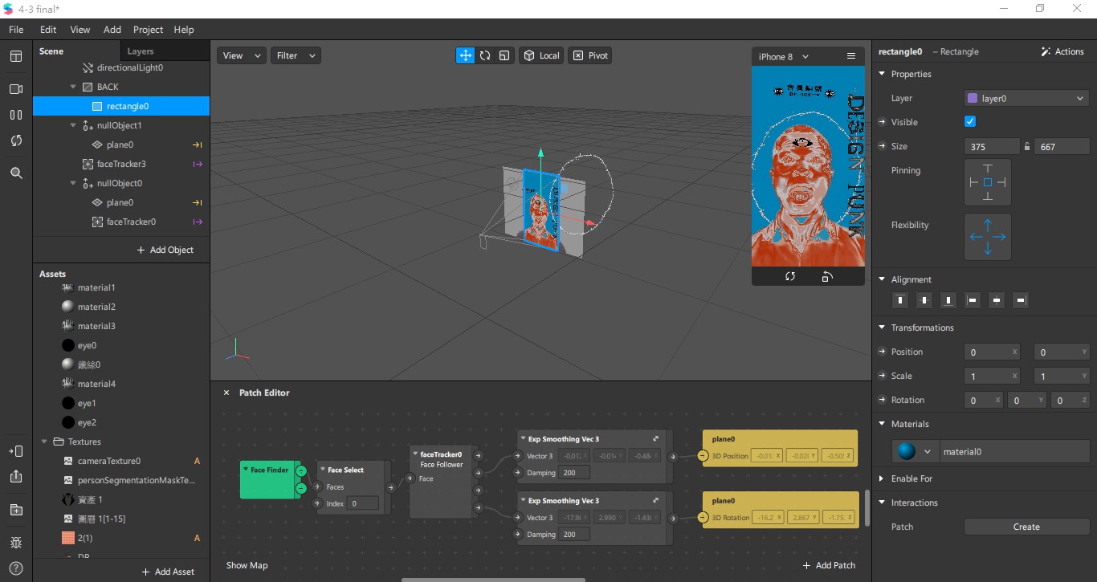The image size is (1097, 582).
Task: Open the bug report icon
Action: (x=16, y=543)
